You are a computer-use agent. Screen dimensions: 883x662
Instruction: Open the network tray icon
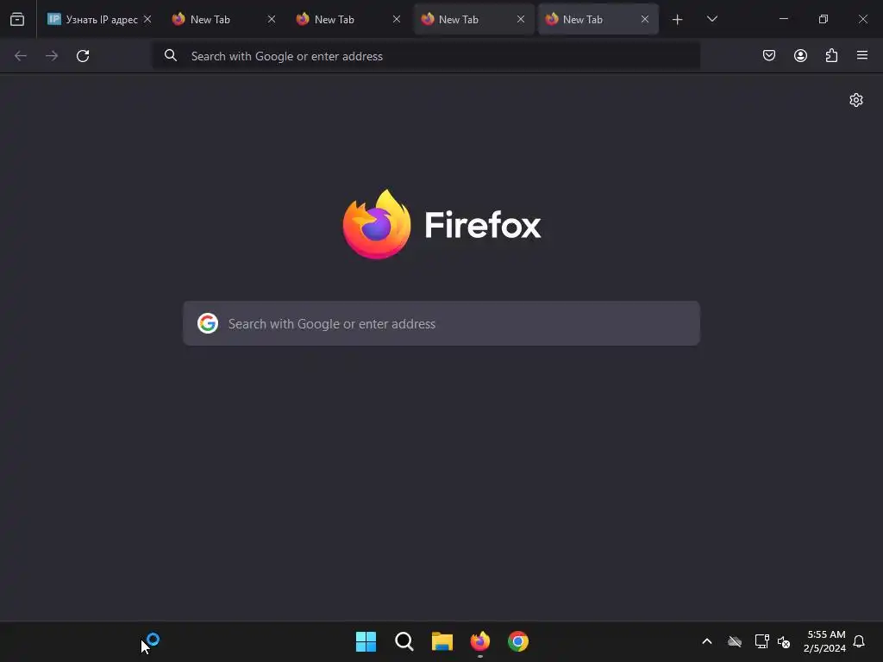coord(761,641)
